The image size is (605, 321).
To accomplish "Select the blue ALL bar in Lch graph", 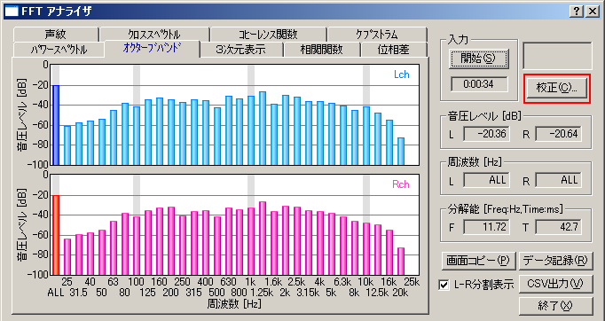I will coord(56,125).
